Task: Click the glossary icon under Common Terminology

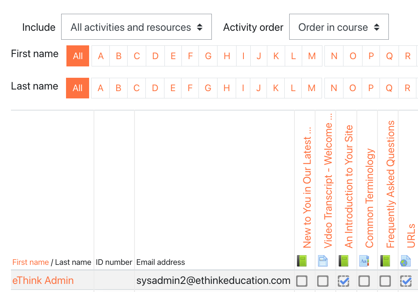Action: (x=364, y=261)
